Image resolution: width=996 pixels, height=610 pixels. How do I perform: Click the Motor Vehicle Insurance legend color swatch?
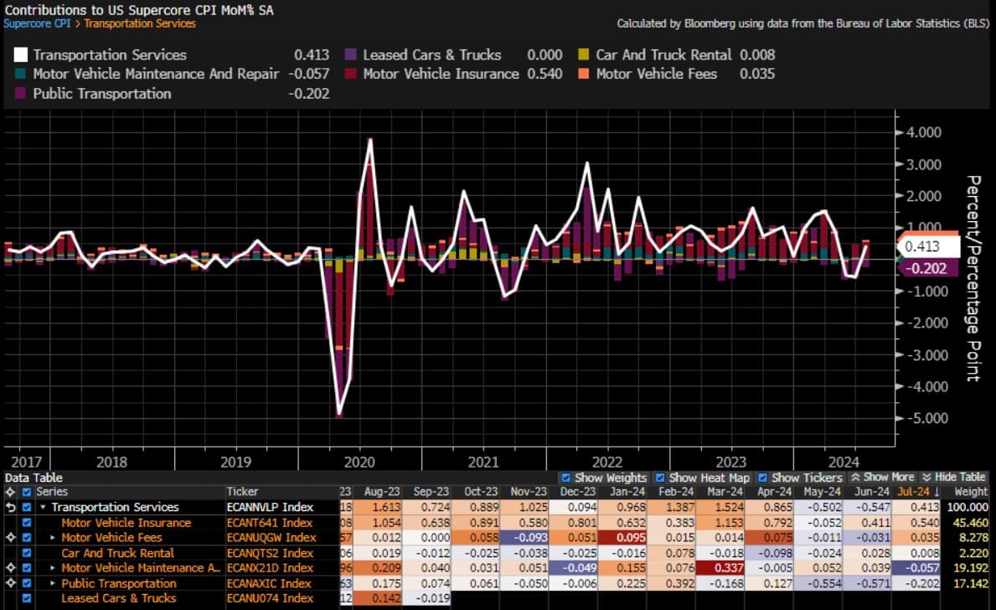click(350, 74)
